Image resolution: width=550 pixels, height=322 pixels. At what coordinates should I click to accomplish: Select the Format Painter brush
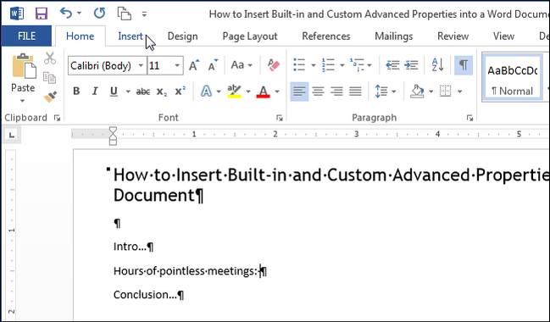pyautogui.click(x=50, y=97)
